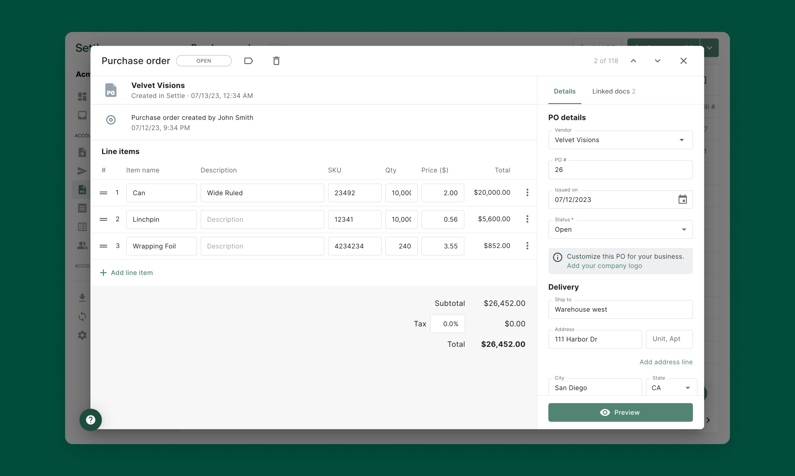Open inbox icon in background sidebar
This screenshot has width=795, height=476.
(x=82, y=115)
